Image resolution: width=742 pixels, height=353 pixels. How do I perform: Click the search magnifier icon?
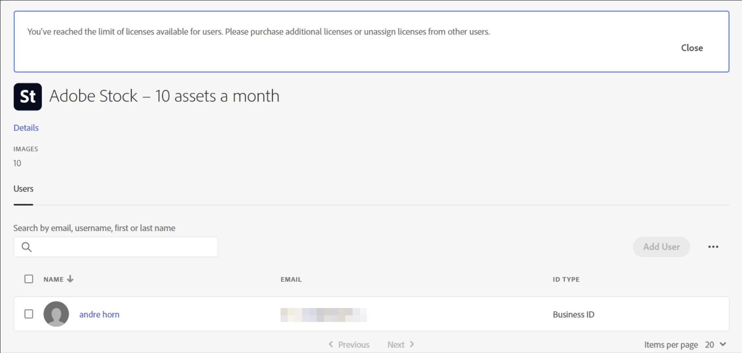click(27, 247)
